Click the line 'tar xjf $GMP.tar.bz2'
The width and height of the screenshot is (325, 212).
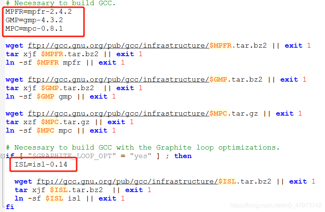tap(74, 88)
